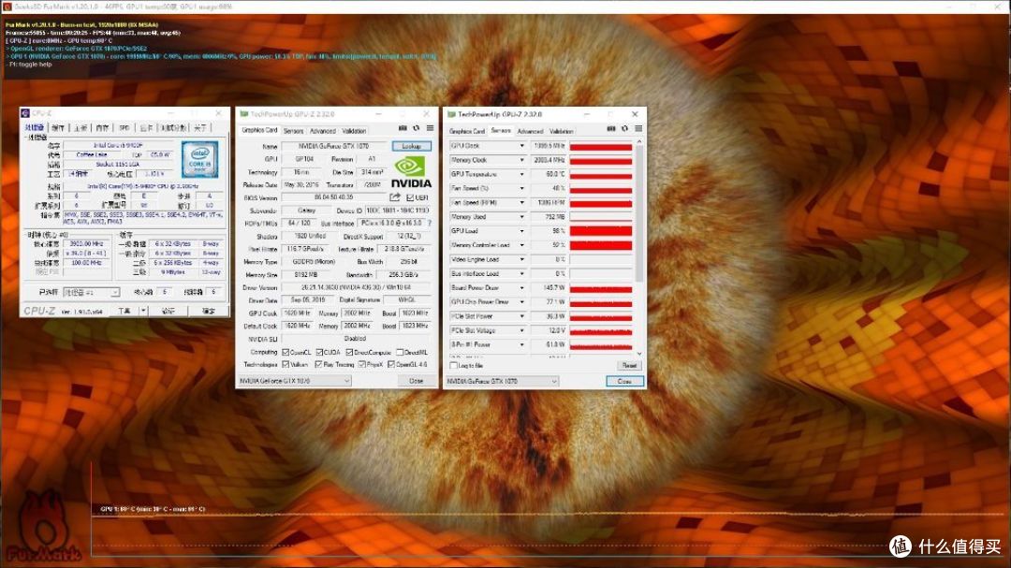Switch to Sensors tab in the left GPU-Z window
The height and width of the screenshot is (568, 1011).
pyautogui.click(x=293, y=131)
